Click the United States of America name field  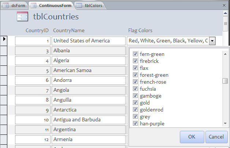[89, 41]
